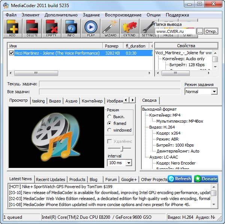
Task: Open the Поддержка menu
Action: pos(177,15)
